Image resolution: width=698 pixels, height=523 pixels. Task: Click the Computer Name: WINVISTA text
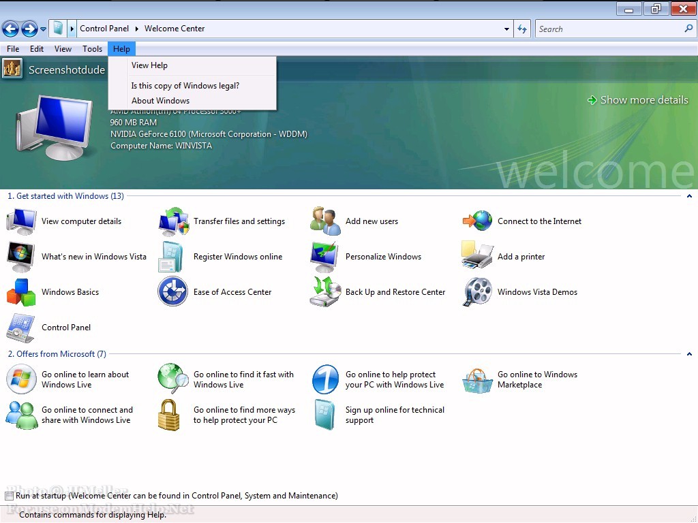click(x=161, y=146)
